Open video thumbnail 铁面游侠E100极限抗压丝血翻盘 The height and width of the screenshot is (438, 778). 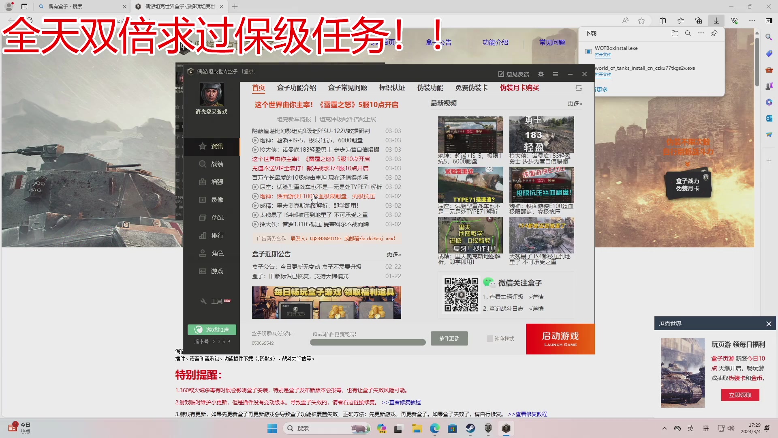tap(542, 185)
